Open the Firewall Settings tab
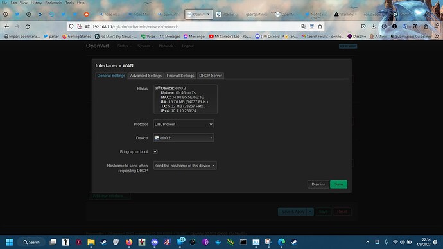Screen dimensions: 443x249 [180, 76]
